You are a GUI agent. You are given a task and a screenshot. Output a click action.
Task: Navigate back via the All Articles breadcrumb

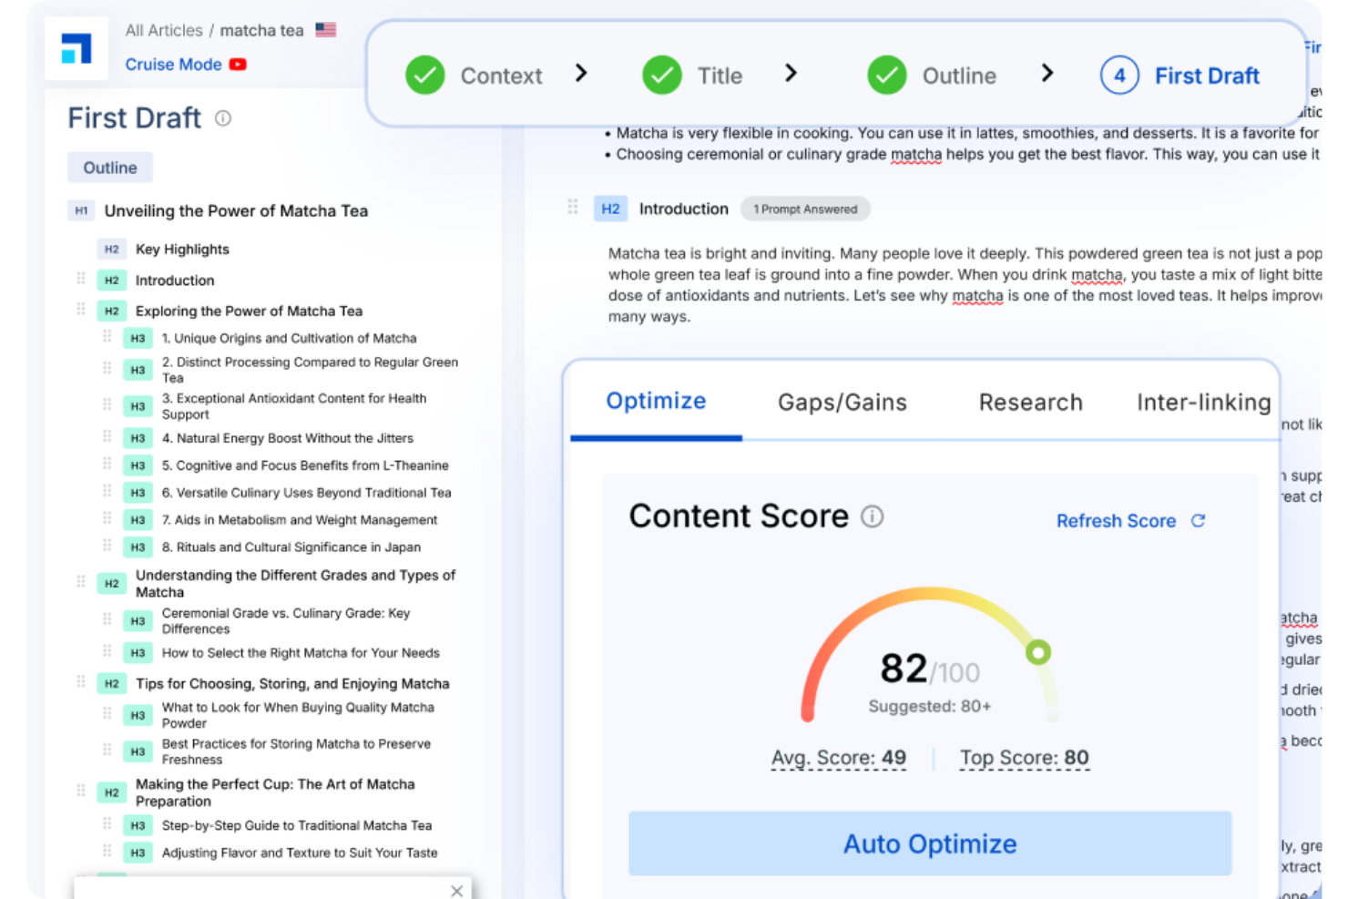tap(164, 29)
